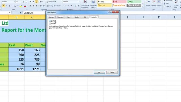The image size is (181, 102).
Task: Select column header K
Action: (x=159, y=17)
